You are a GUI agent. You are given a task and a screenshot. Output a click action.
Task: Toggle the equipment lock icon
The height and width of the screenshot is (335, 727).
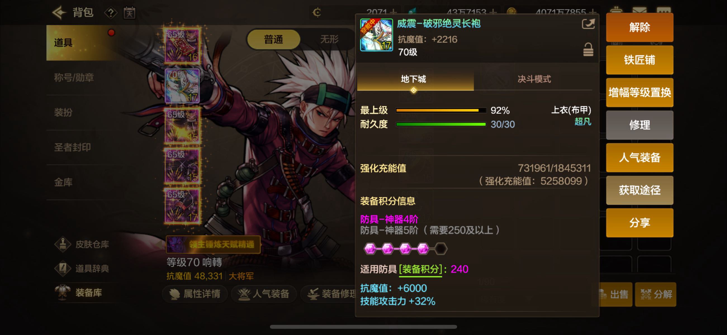point(588,50)
